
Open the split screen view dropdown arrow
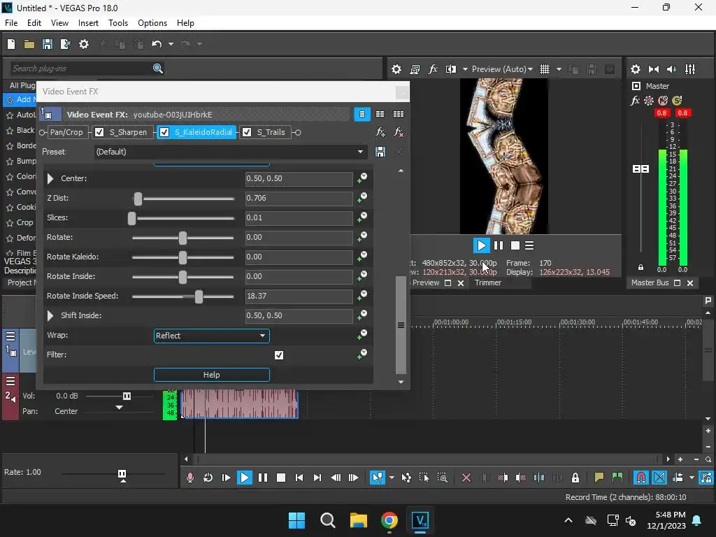465,69
